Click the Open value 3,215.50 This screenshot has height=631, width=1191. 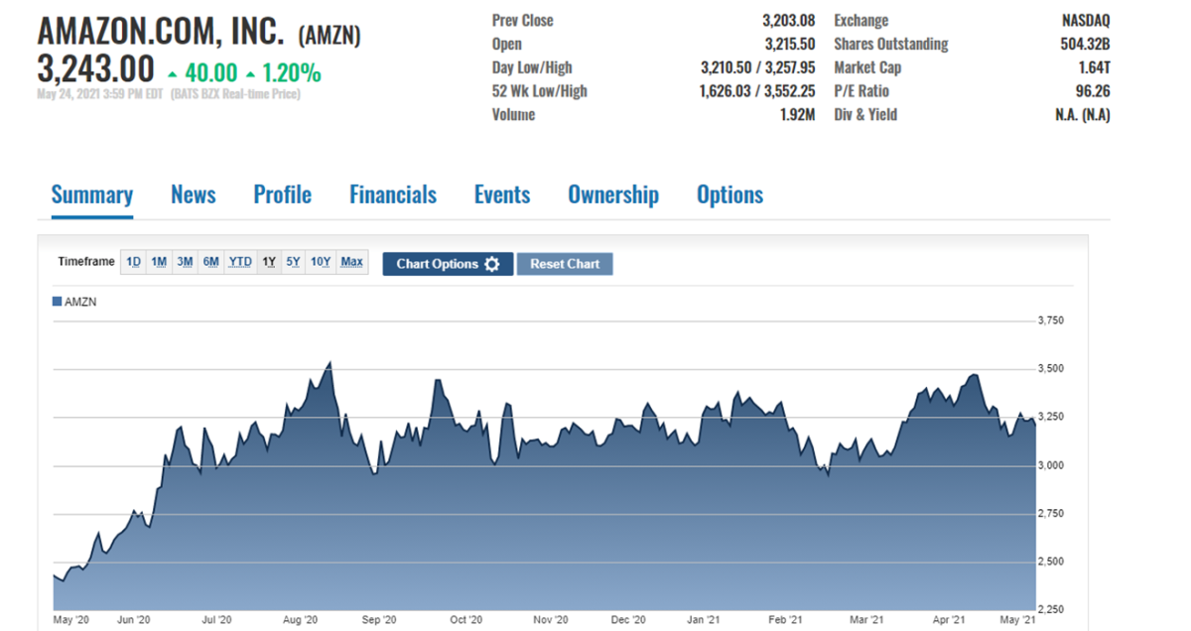tap(790, 44)
